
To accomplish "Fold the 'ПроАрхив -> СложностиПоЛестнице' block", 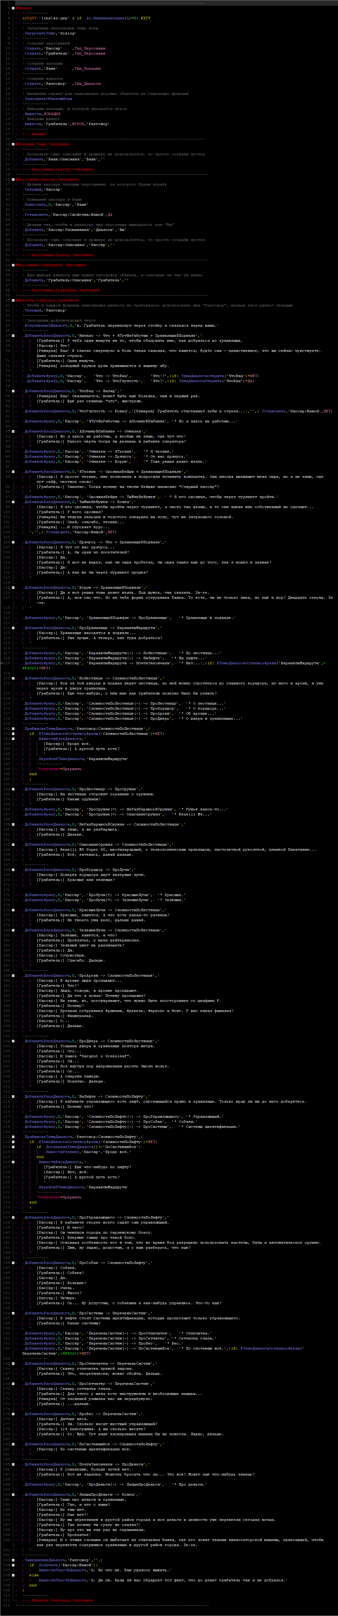I will 12,975.
